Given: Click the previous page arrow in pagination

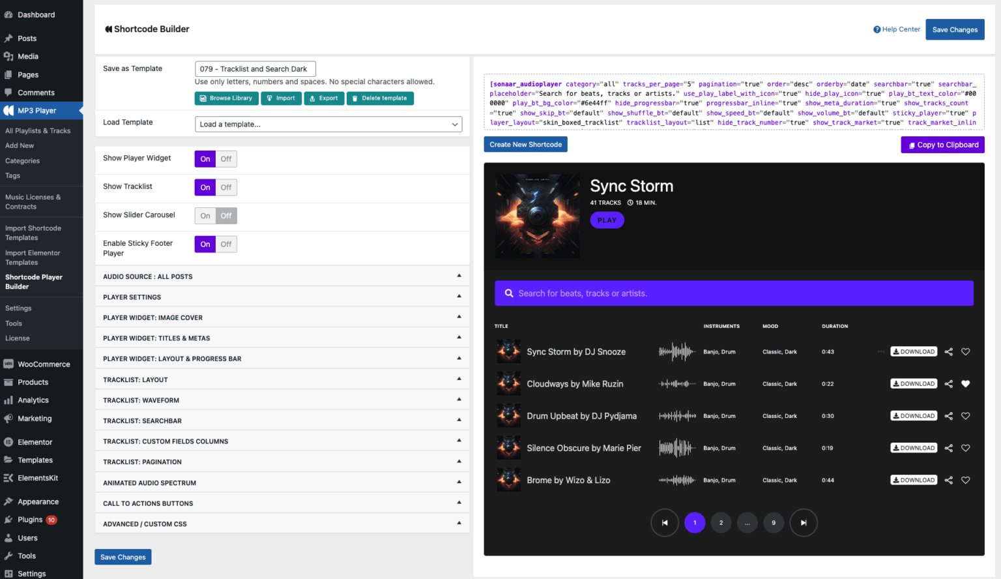Looking at the screenshot, I should (x=665, y=523).
